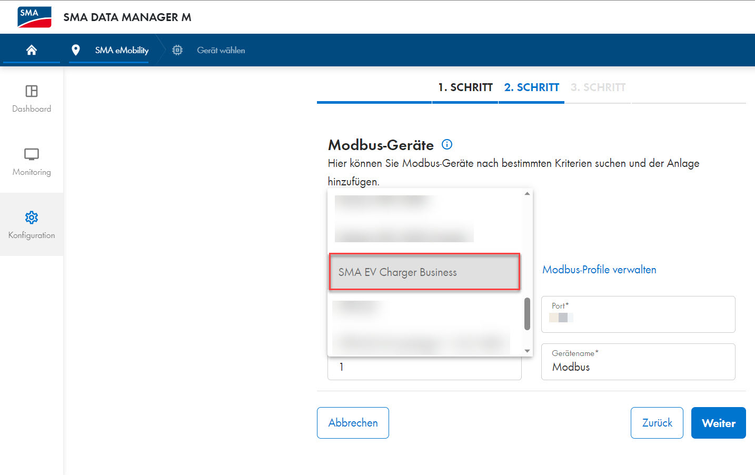Open the Konfiguration gear icon
755x475 pixels.
point(32,217)
